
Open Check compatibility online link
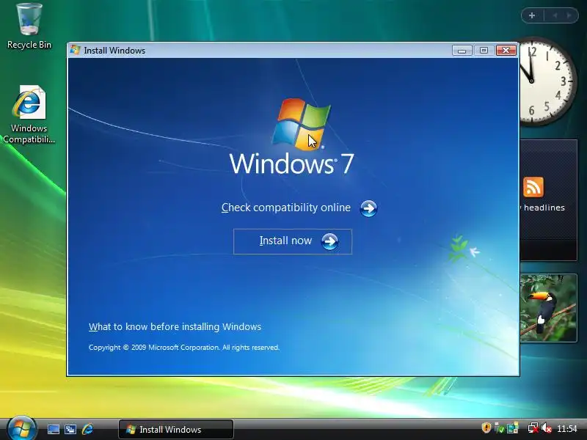[x=286, y=208]
